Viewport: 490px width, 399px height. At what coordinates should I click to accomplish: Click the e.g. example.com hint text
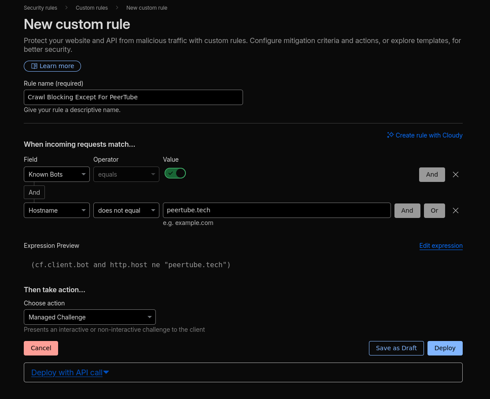(188, 223)
